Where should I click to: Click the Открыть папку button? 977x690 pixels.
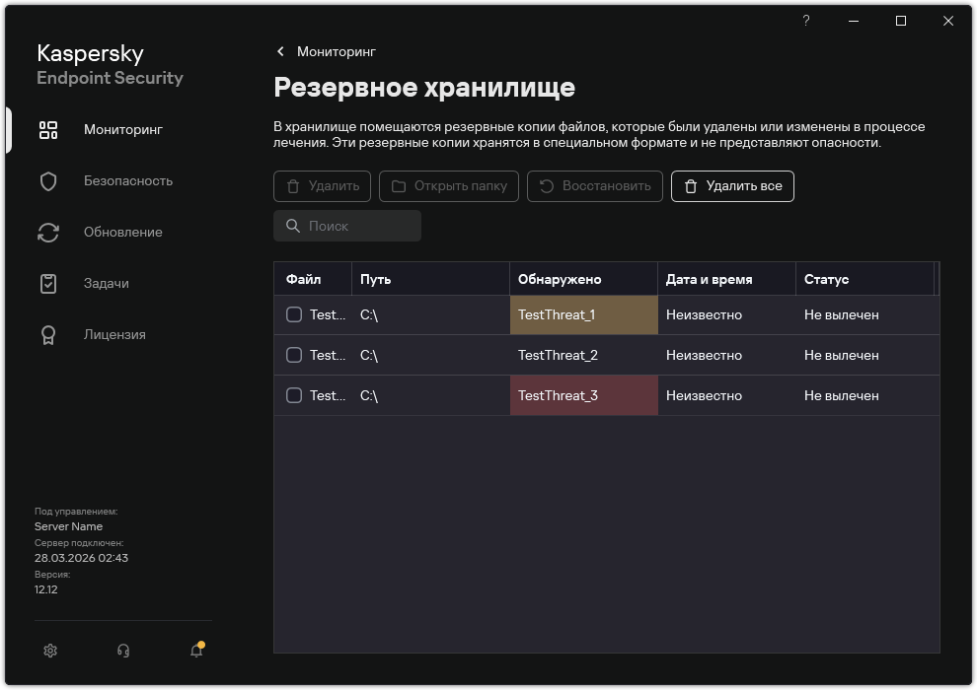coord(449,186)
